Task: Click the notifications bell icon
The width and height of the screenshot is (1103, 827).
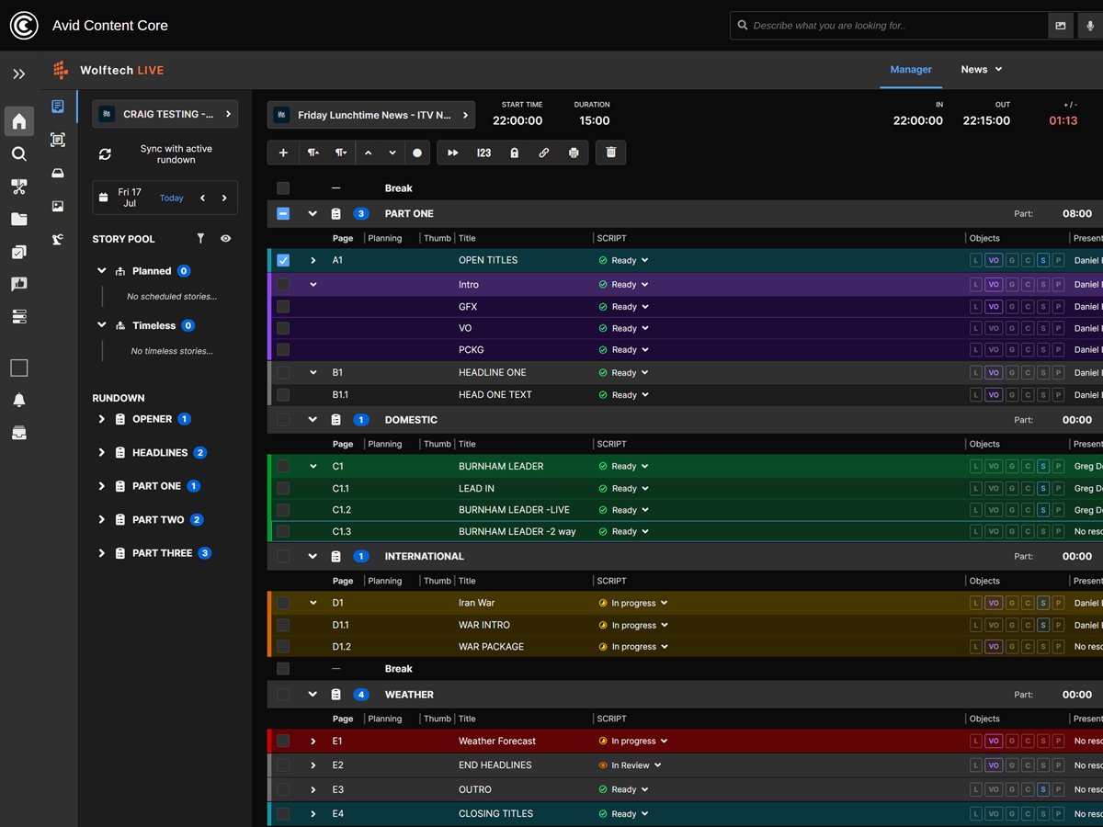Action: point(18,400)
